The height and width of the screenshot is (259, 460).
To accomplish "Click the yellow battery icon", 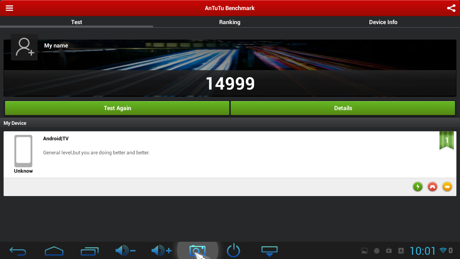I will pos(447,186).
